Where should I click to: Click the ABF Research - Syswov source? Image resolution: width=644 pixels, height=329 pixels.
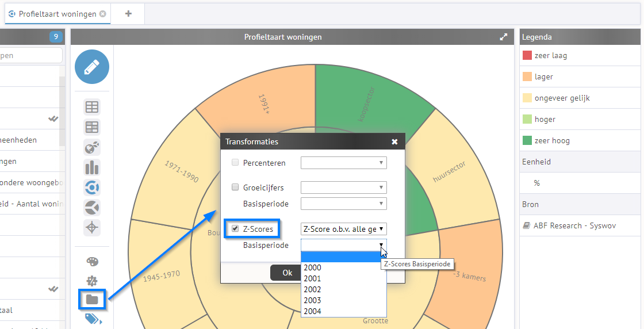click(574, 225)
